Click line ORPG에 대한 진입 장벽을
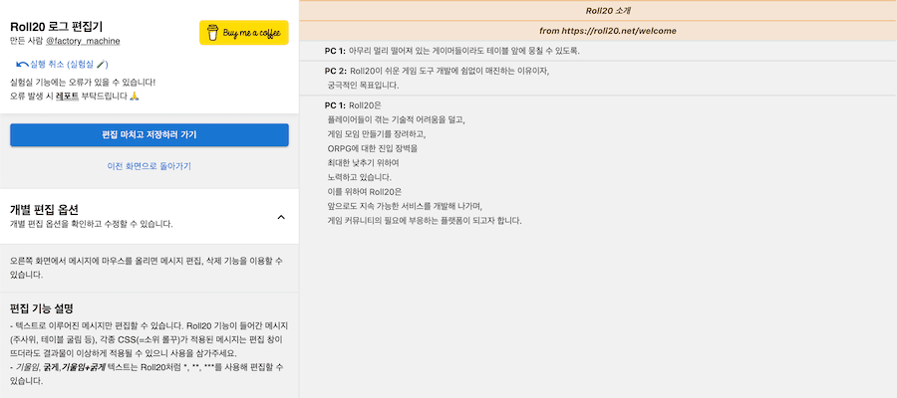The image size is (897, 398). (373, 149)
